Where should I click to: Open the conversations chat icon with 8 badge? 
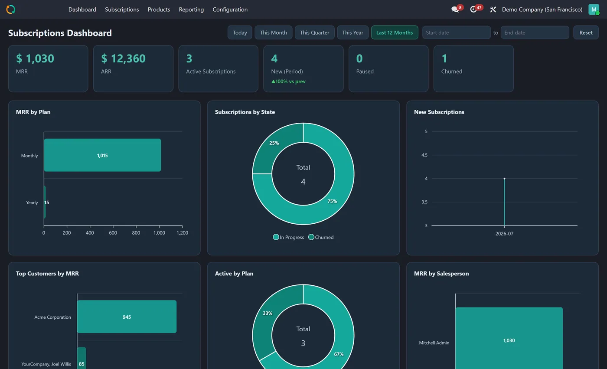455,9
